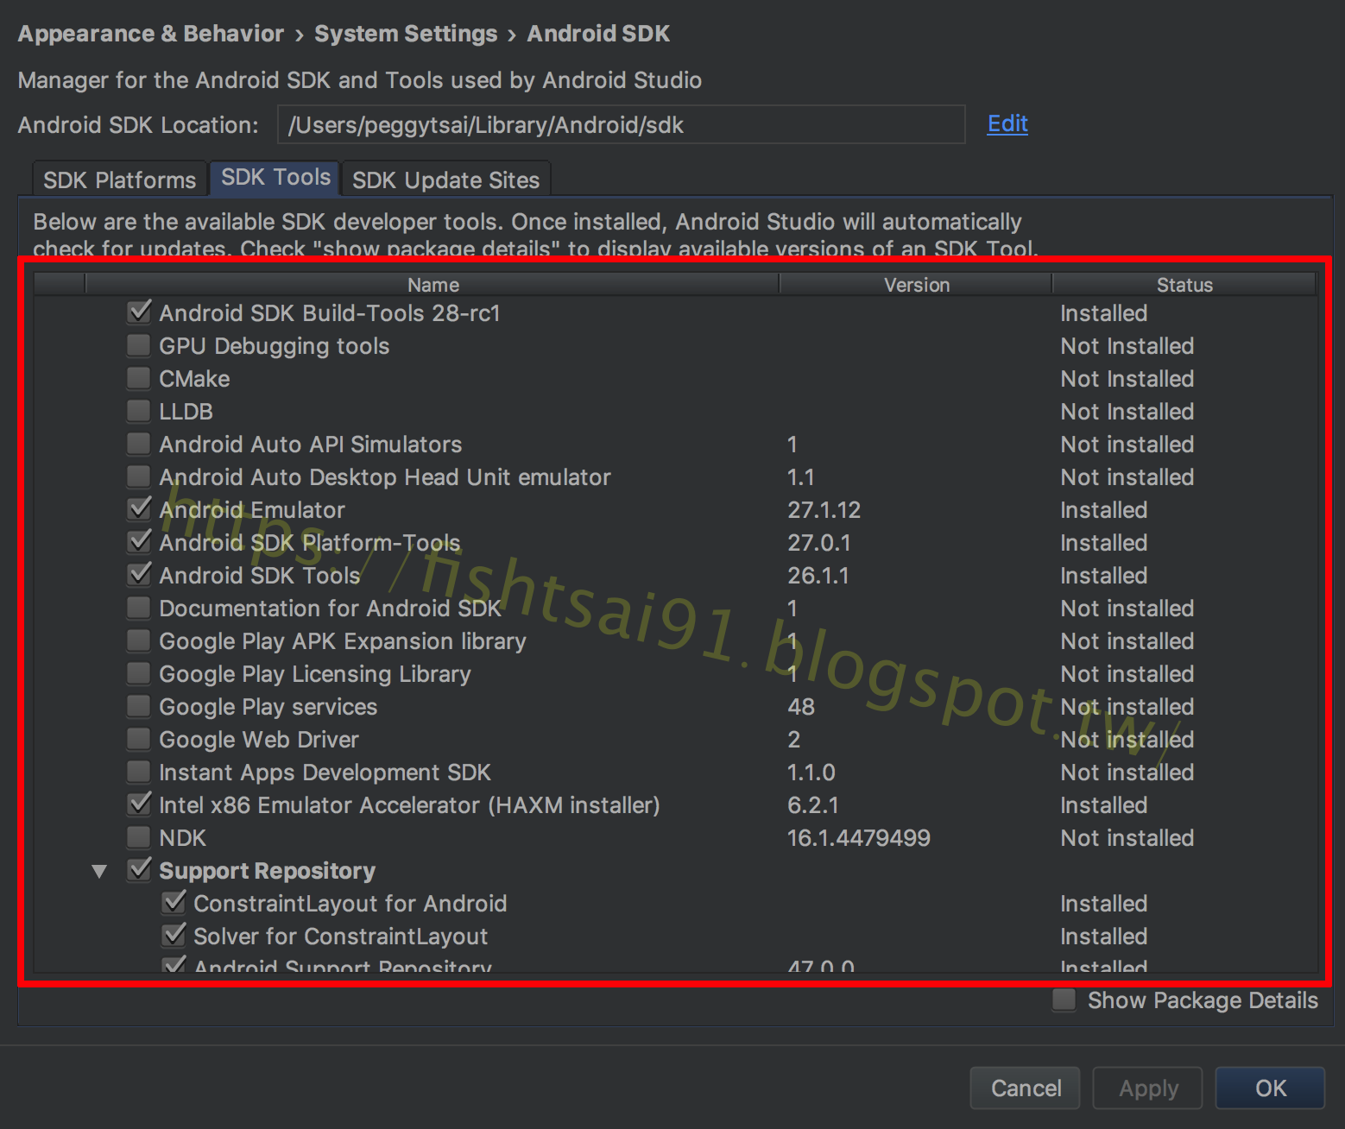Select Android Auto Desktop Head Unit emulator checkbox

click(138, 476)
